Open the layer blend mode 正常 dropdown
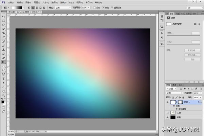Image resolution: width=204 pixels, height=136 pixels. point(174,93)
